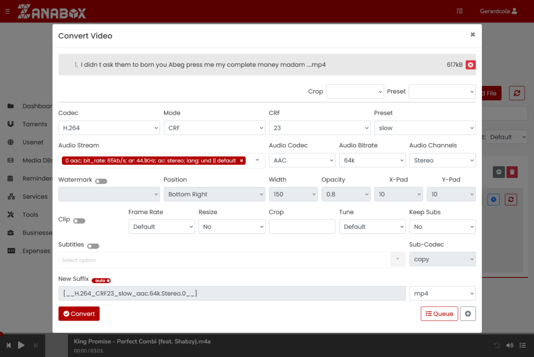
Task: Click the blue clock history icon
Action: (493, 199)
